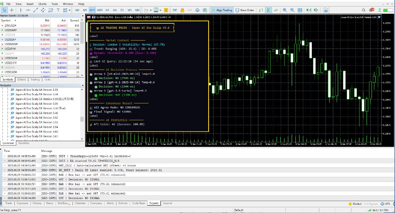
Task: Pick the vertical line drawing tool
Action: [21, 10]
